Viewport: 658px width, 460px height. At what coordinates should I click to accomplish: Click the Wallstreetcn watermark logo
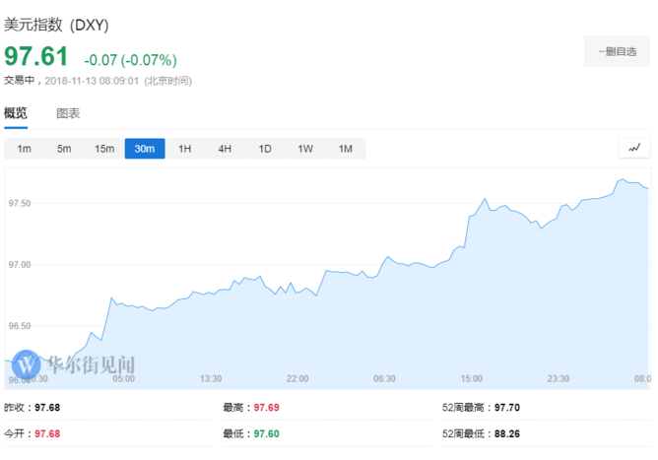77,365
